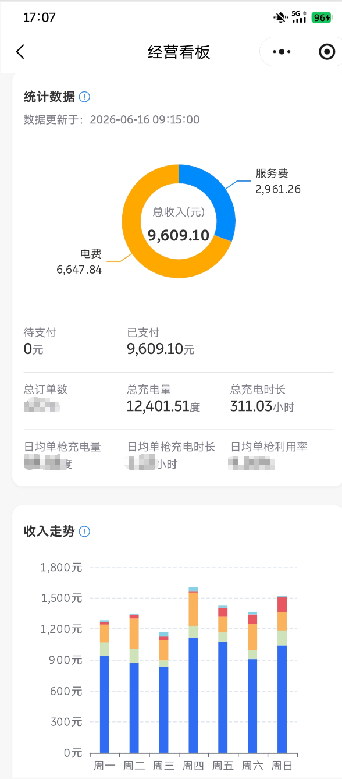Open the mini program three-dot menu

point(282,52)
